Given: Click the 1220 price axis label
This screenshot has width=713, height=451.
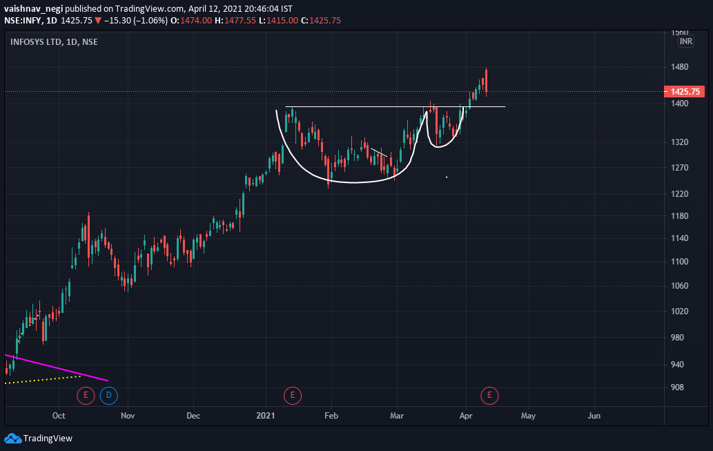Looking at the screenshot, I should click(x=680, y=194).
